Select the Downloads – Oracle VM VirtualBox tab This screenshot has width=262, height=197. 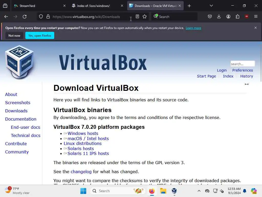tap(155, 6)
